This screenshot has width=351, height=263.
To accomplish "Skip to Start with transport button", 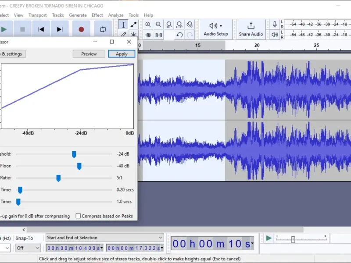I will (x=41, y=29).
